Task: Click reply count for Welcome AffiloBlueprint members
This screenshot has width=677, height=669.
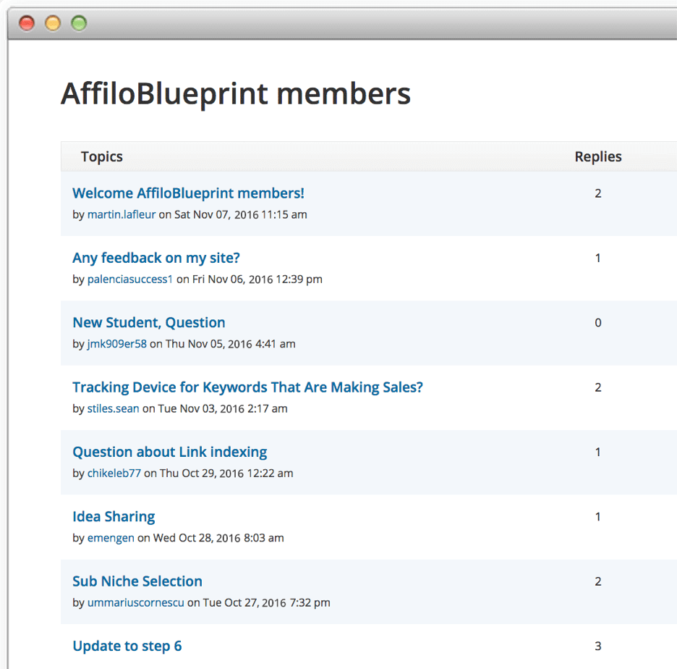Action: pyautogui.click(x=598, y=193)
